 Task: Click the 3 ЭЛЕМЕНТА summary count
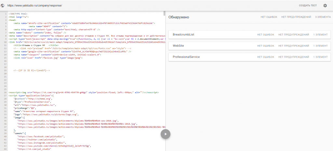click(323, 17)
